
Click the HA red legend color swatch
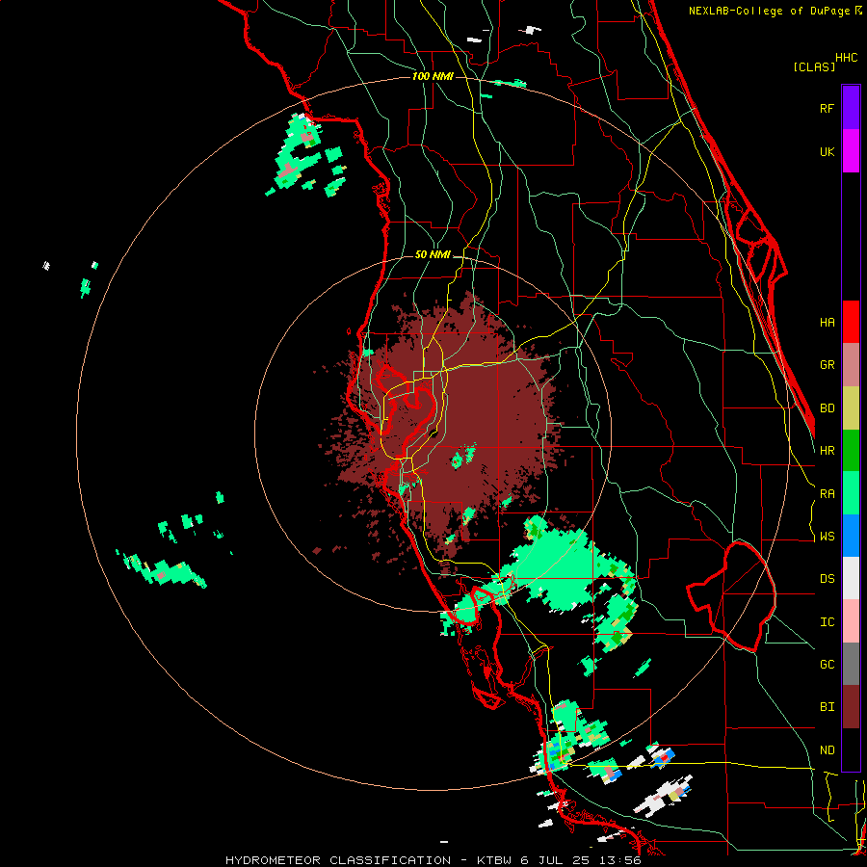[x=851, y=322]
